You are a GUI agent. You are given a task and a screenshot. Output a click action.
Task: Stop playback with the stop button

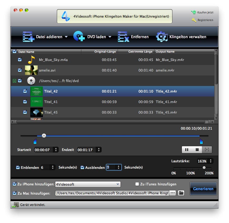click(x=197, y=150)
